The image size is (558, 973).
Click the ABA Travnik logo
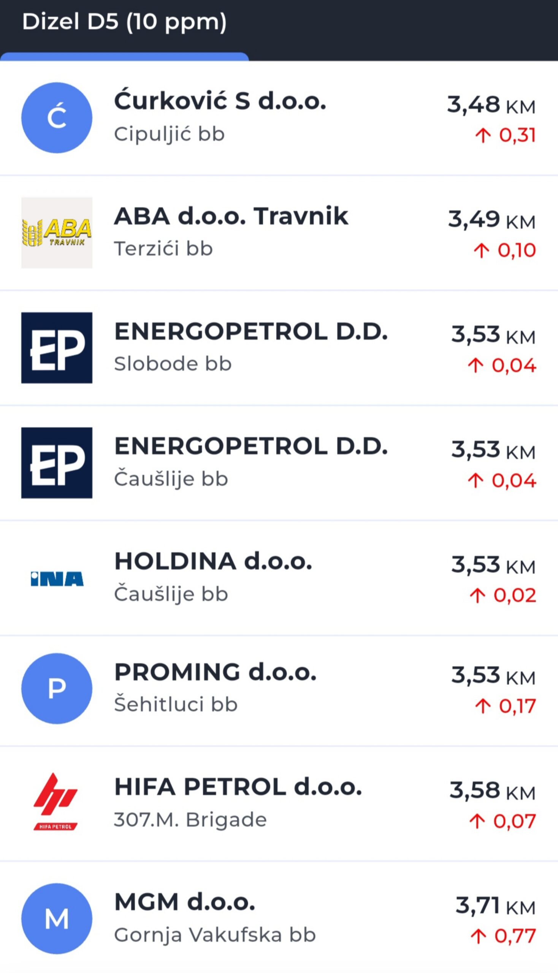[x=57, y=233]
